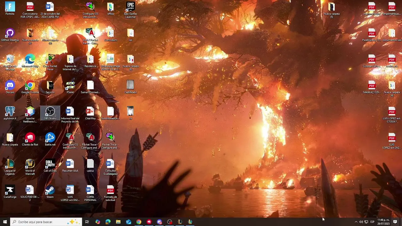Select the ConstanciaPre PDF file
This screenshot has height=226, width=402.
(x=372, y=61)
